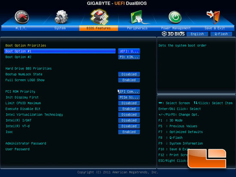The height and width of the screenshot is (177, 236).
Task: Select the Full Screen LOGO Show label
Action: tap(25, 80)
